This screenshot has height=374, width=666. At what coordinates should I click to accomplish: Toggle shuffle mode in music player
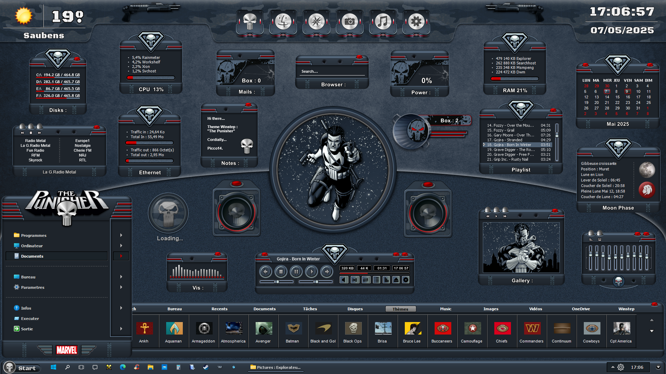pyautogui.click(x=355, y=280)
